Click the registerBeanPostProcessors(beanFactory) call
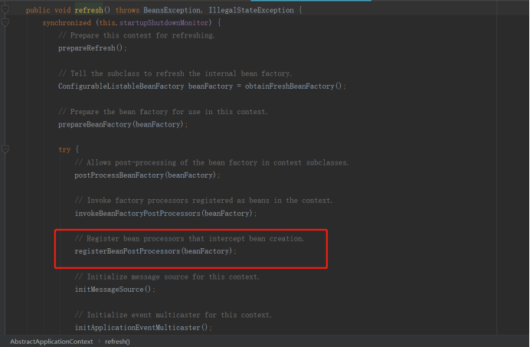 click(x=153, y=251)
